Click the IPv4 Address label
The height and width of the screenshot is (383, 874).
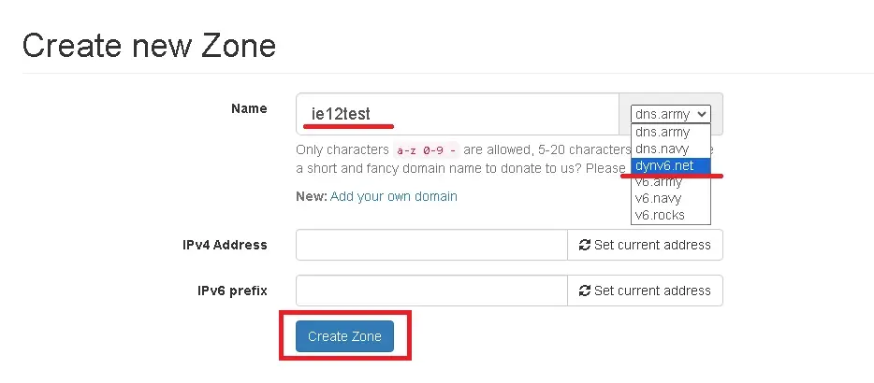225,245
